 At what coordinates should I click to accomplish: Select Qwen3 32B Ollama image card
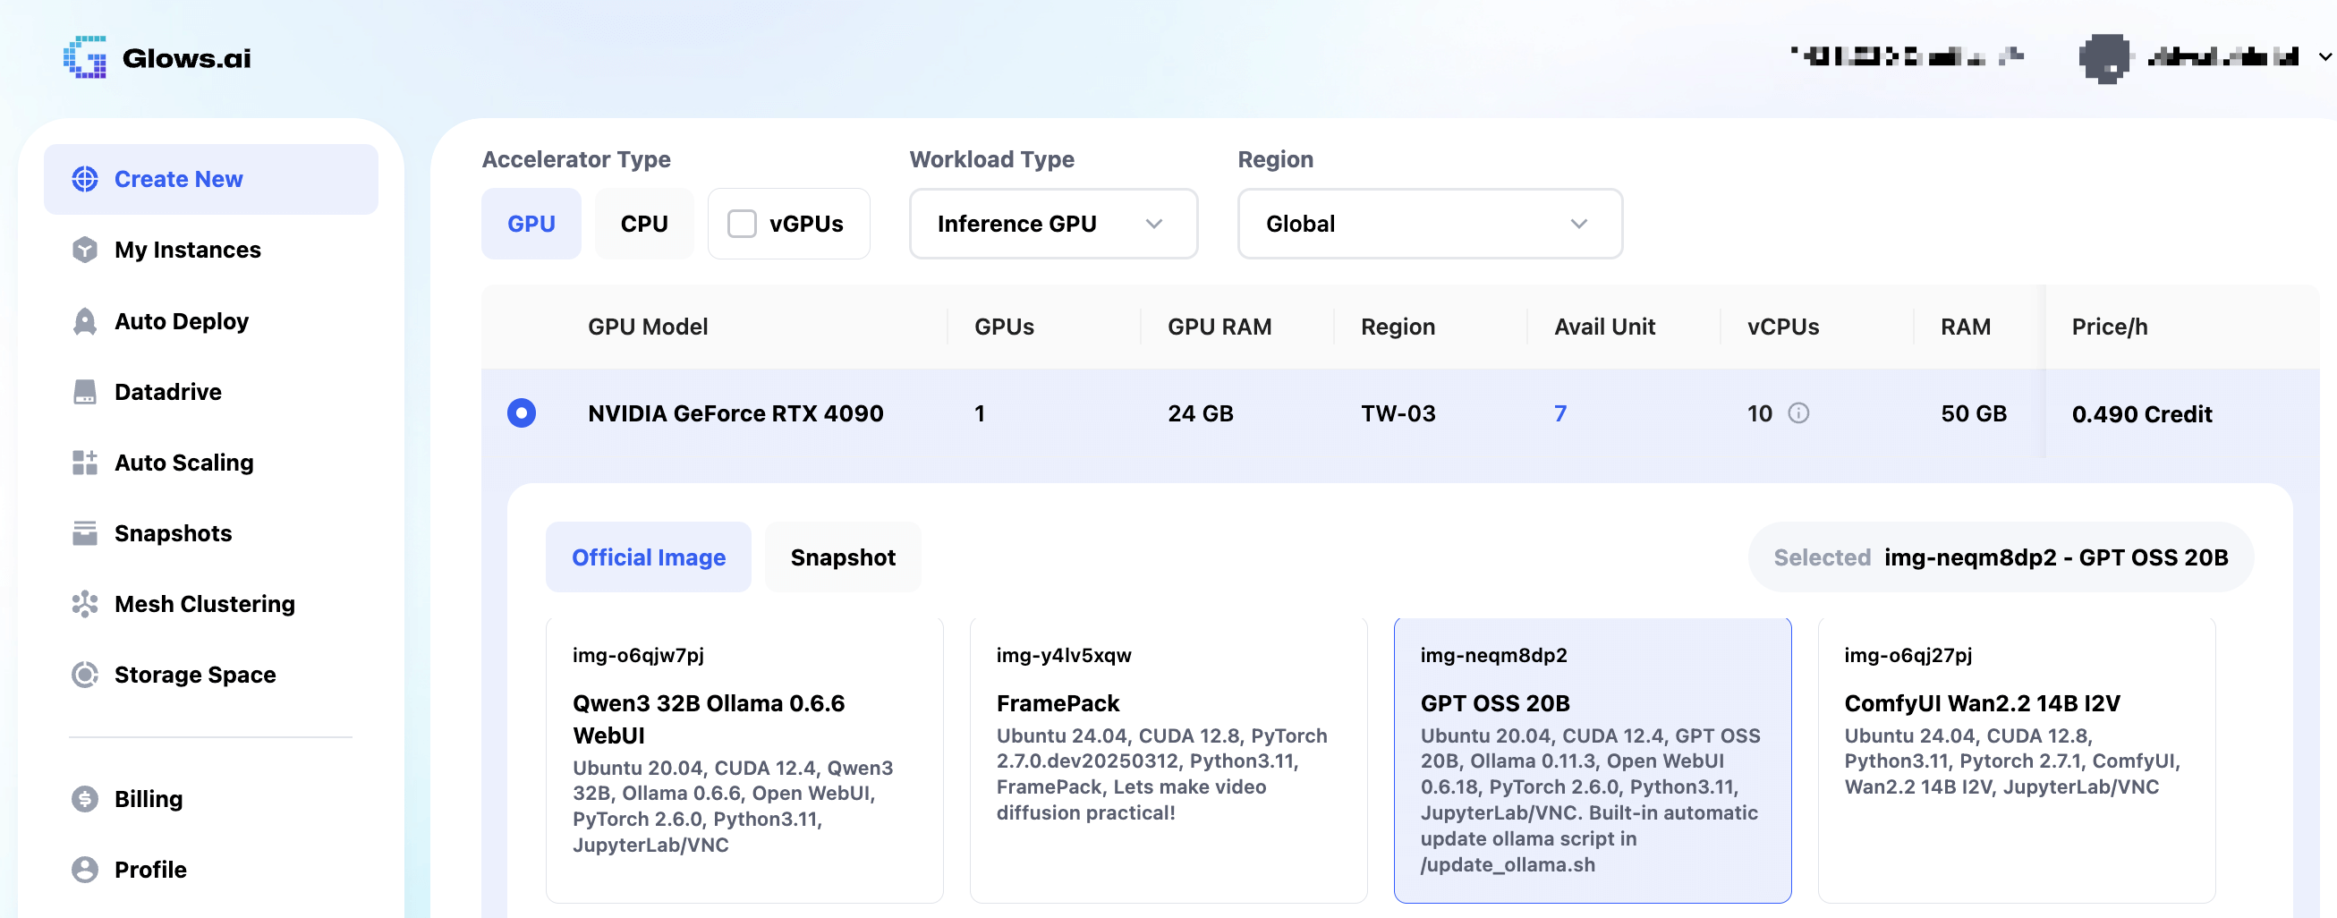point(744,761)
